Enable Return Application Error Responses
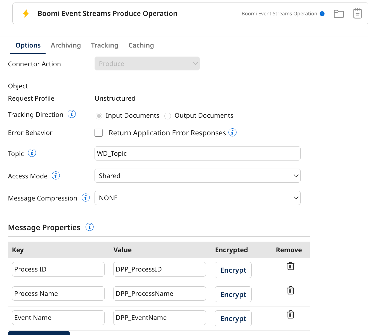368x335 pixels. [x=98, y=133]
